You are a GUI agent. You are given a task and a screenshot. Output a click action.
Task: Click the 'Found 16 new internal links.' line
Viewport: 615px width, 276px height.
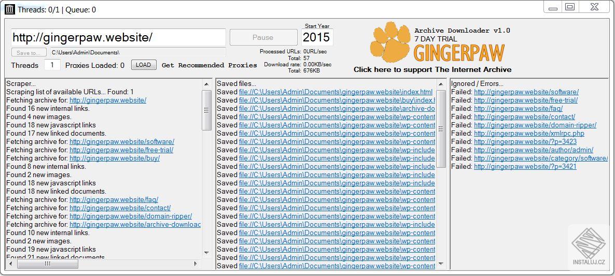48,108
